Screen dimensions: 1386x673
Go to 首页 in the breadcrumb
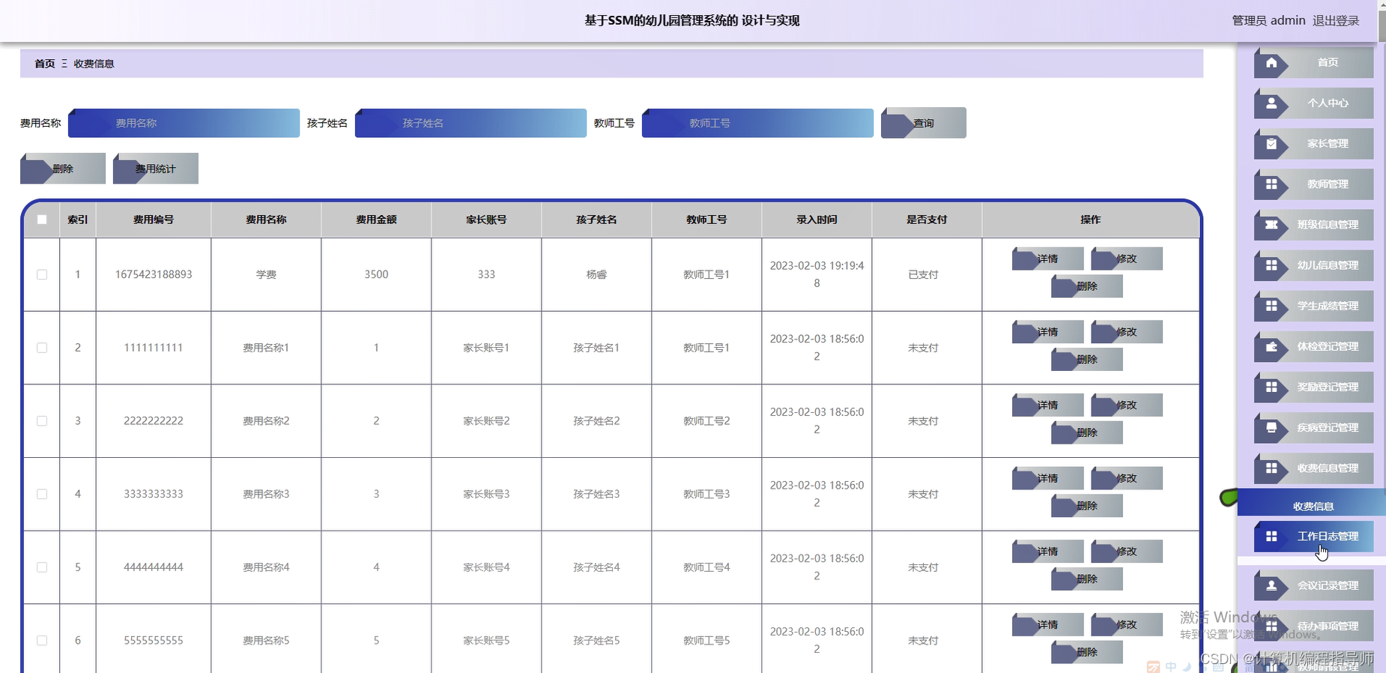click(x=45, y=64)
